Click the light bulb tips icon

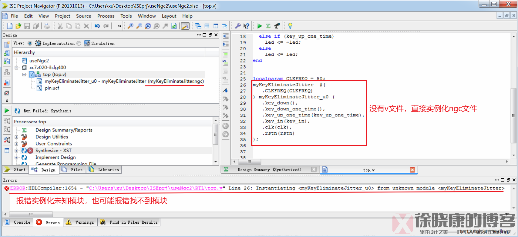click(290, 26)
